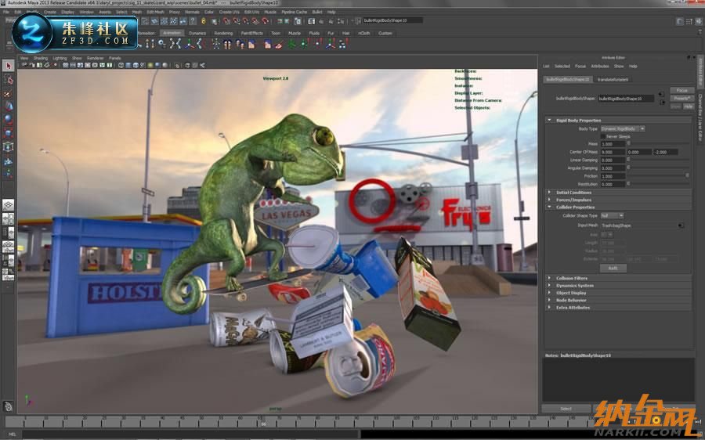The image size is (705, 440).
Task: Click the Refit button
Action: (x=613, y=268)
